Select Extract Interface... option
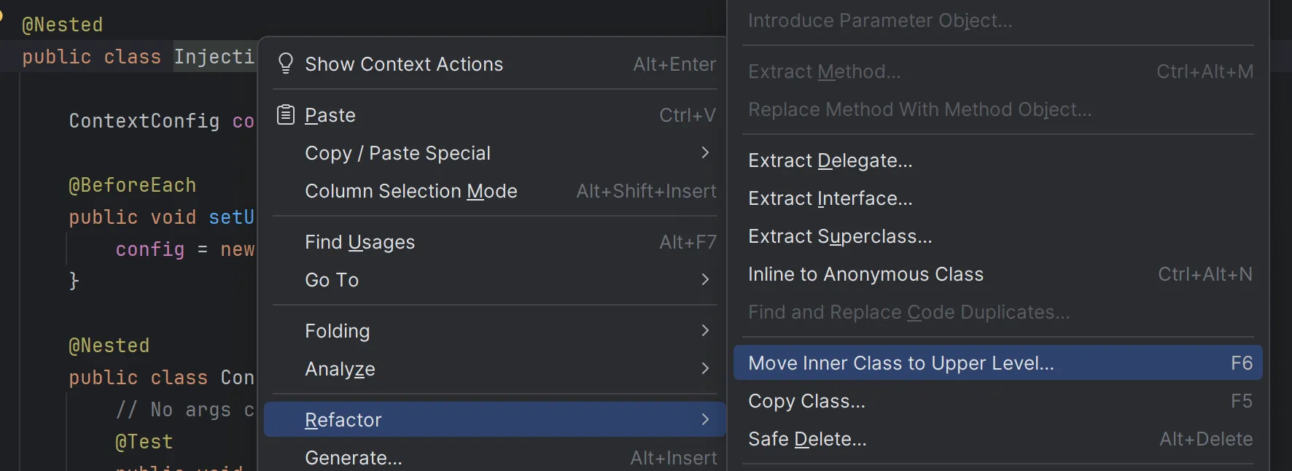 coord(830,198)
